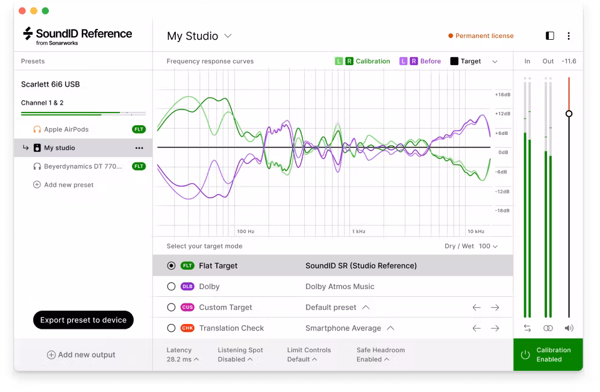This screenshot has height=392, width=600.
Task: Select the Translation Check radio button
Action: pyautogui.click(x=171, y=328)
